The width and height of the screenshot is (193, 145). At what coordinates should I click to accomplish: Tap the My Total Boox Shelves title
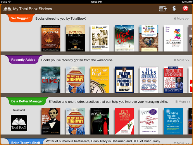coord(32,9)
